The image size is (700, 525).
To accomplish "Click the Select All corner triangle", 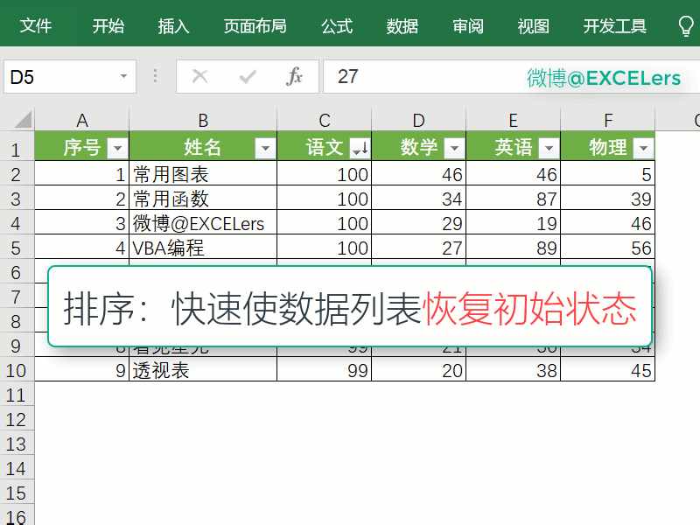I will [22, 120].
